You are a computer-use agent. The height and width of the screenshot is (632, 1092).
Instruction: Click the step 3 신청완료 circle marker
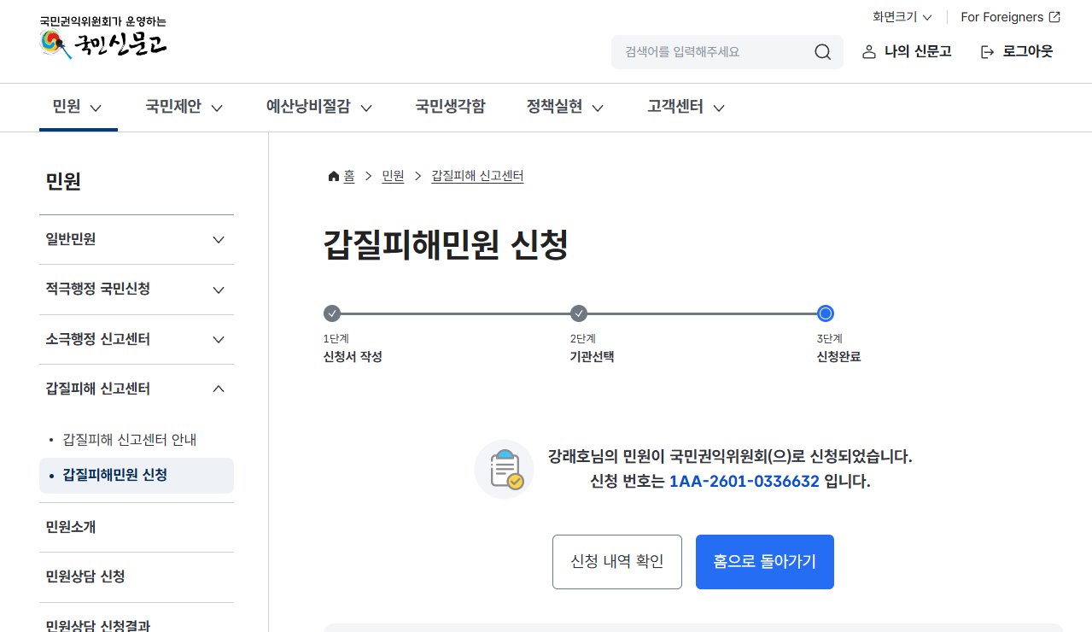(826, 313)
